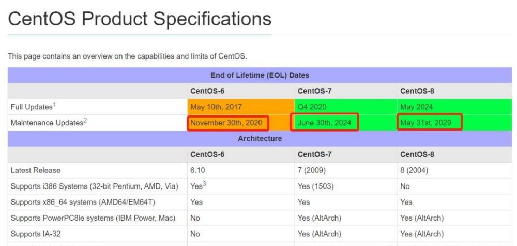
Task: Select the 7 (2009) release value
Action: pos(312,170)
